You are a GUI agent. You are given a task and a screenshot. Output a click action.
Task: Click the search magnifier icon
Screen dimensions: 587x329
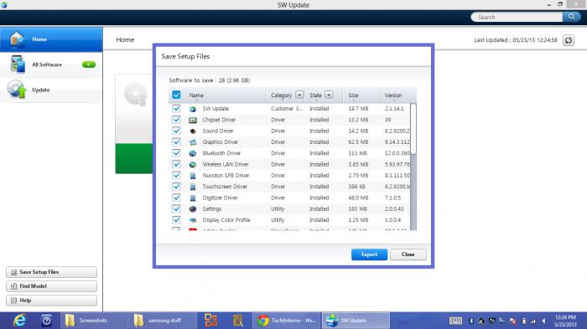pos(571,17)
